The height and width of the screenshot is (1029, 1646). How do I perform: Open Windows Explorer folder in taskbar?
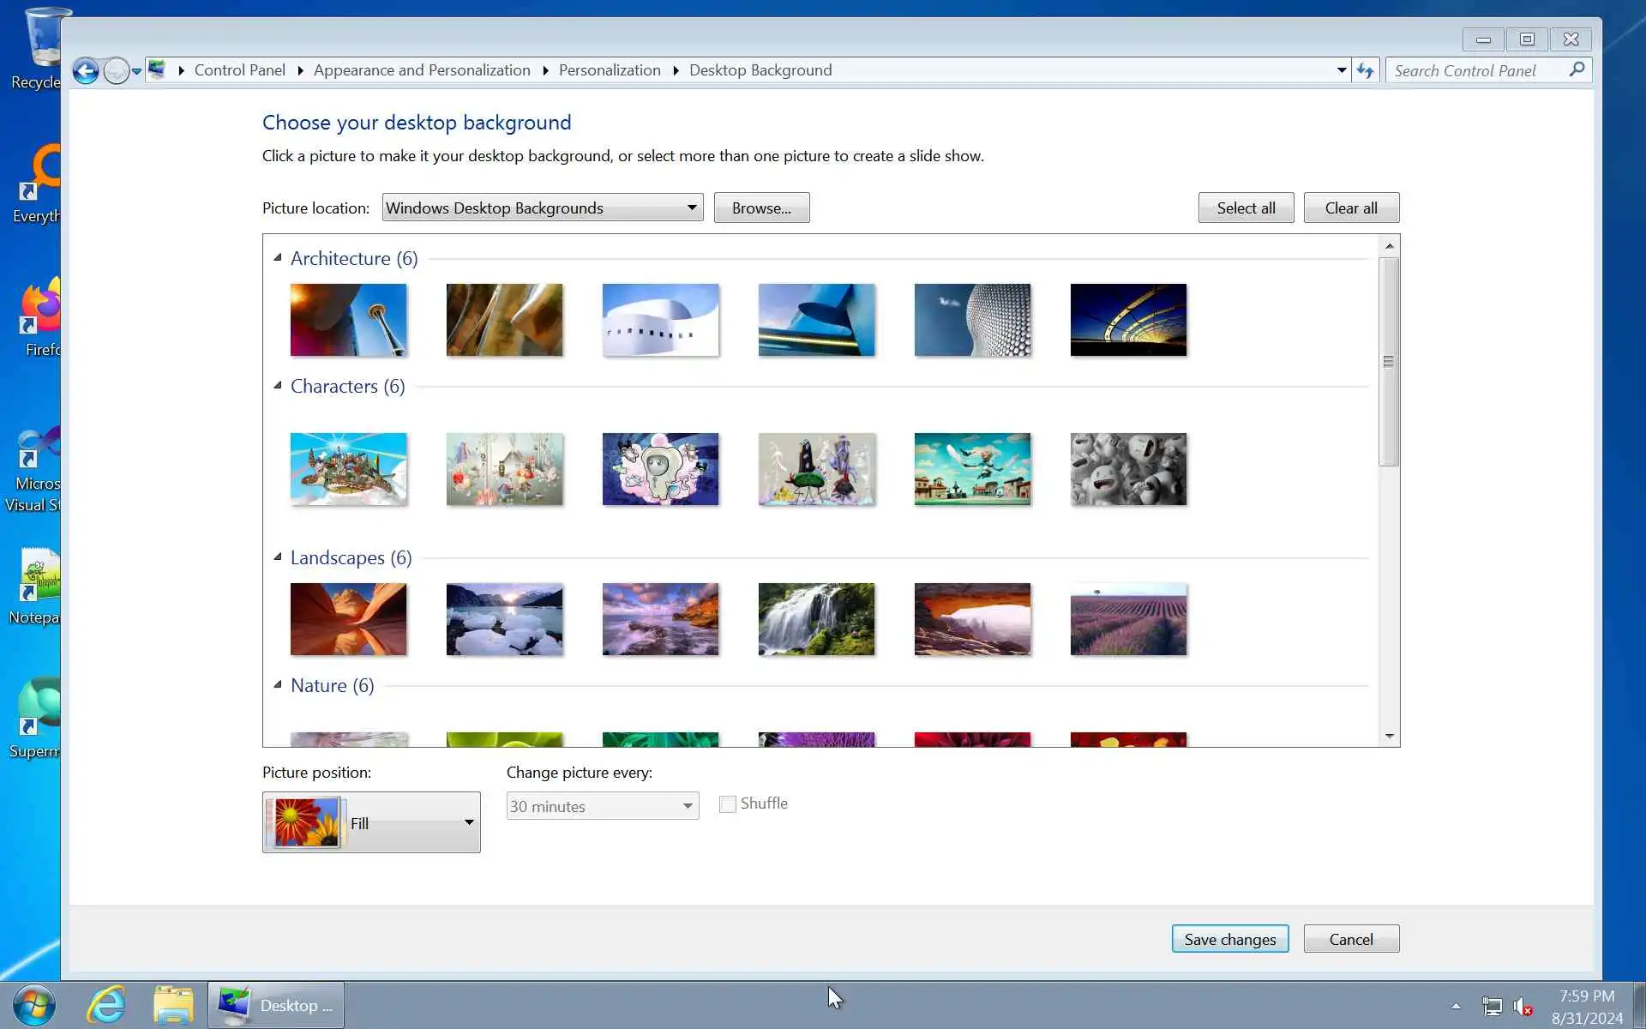pos(173,1004)
